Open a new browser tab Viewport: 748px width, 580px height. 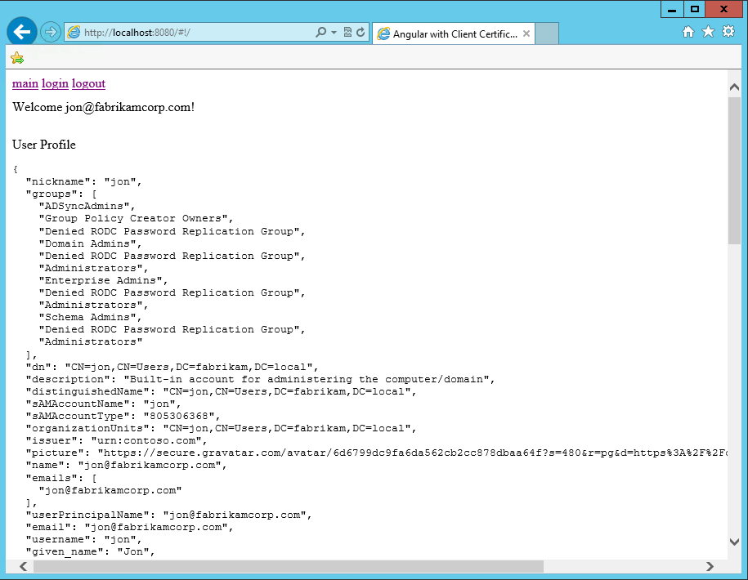point(546,33)
